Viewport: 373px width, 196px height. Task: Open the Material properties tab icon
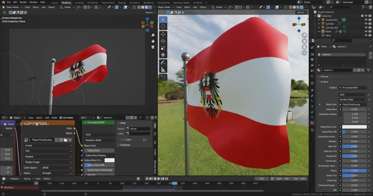coord(312,123)
